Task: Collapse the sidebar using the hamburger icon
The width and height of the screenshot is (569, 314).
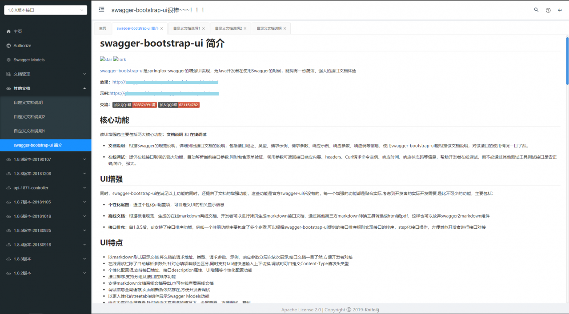Action: click(x=101, y=9)
